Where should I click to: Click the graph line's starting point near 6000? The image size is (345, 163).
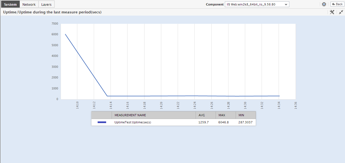65,34
